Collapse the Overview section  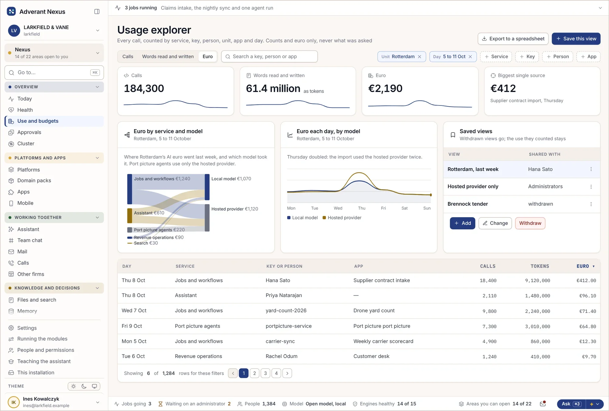coord(54,87)
